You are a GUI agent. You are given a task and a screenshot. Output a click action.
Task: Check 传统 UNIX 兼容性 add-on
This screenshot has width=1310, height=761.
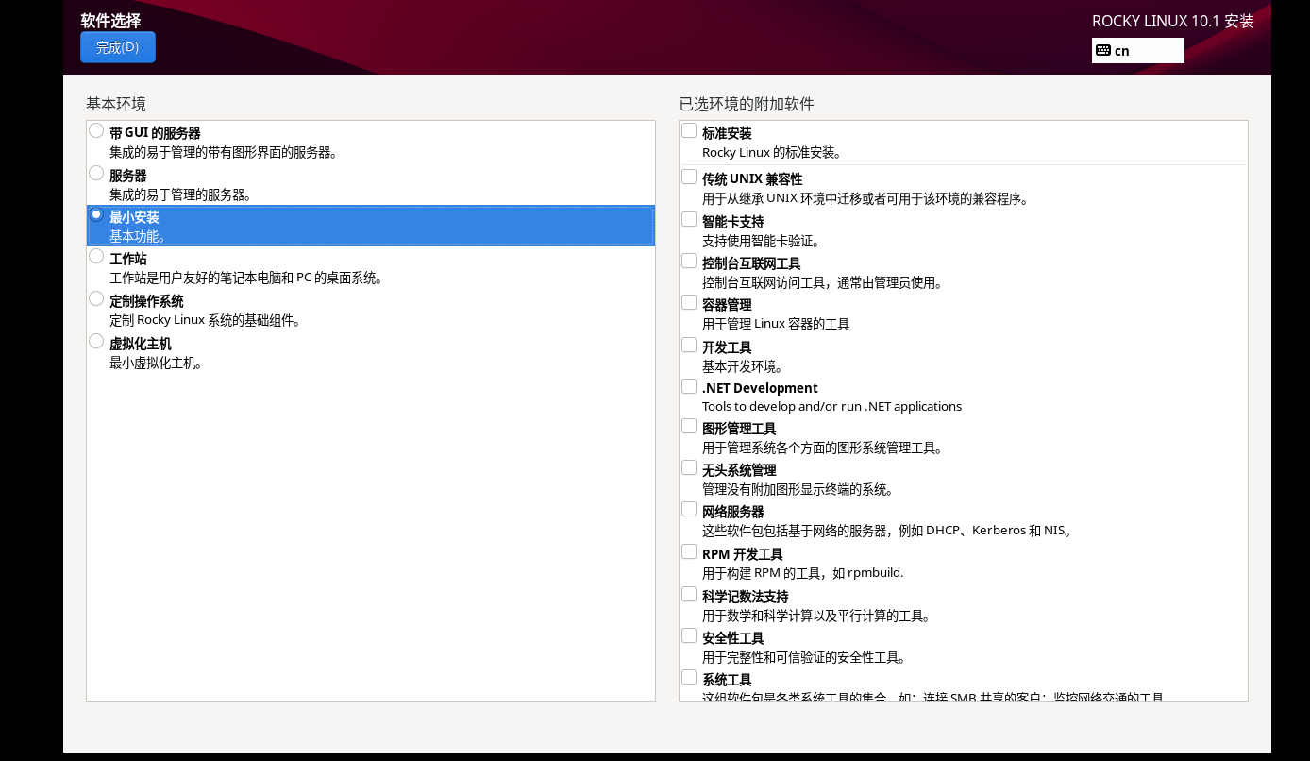coord(690,177)
